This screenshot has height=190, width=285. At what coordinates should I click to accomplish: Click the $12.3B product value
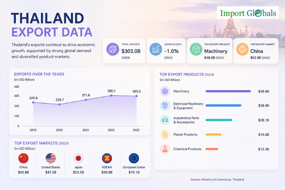(264, 149)
